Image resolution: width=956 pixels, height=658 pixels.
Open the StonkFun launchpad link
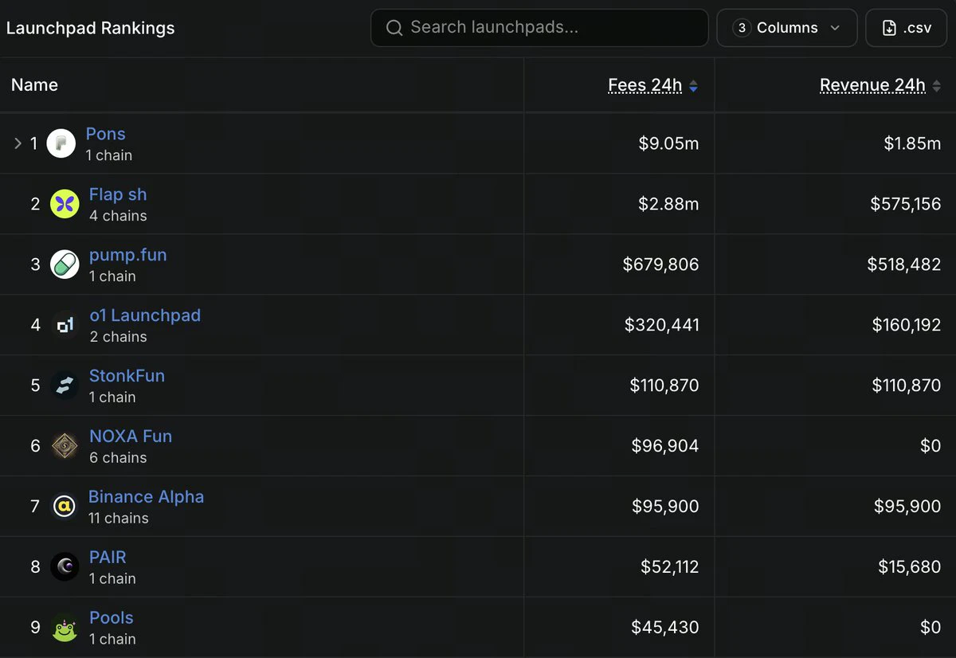pyautogui.click(x=127, y=376)
